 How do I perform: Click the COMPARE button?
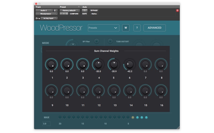click(74, 14)
